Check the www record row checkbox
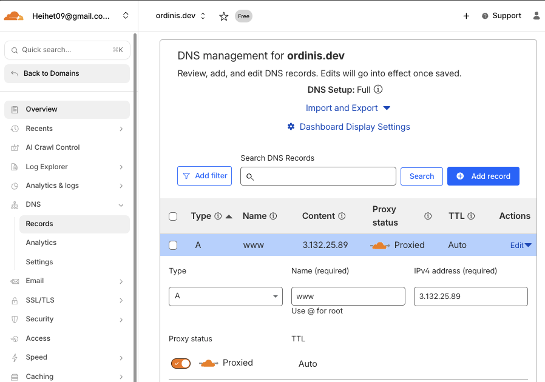The height and width of the screenshot is (382, 545). 173,246
